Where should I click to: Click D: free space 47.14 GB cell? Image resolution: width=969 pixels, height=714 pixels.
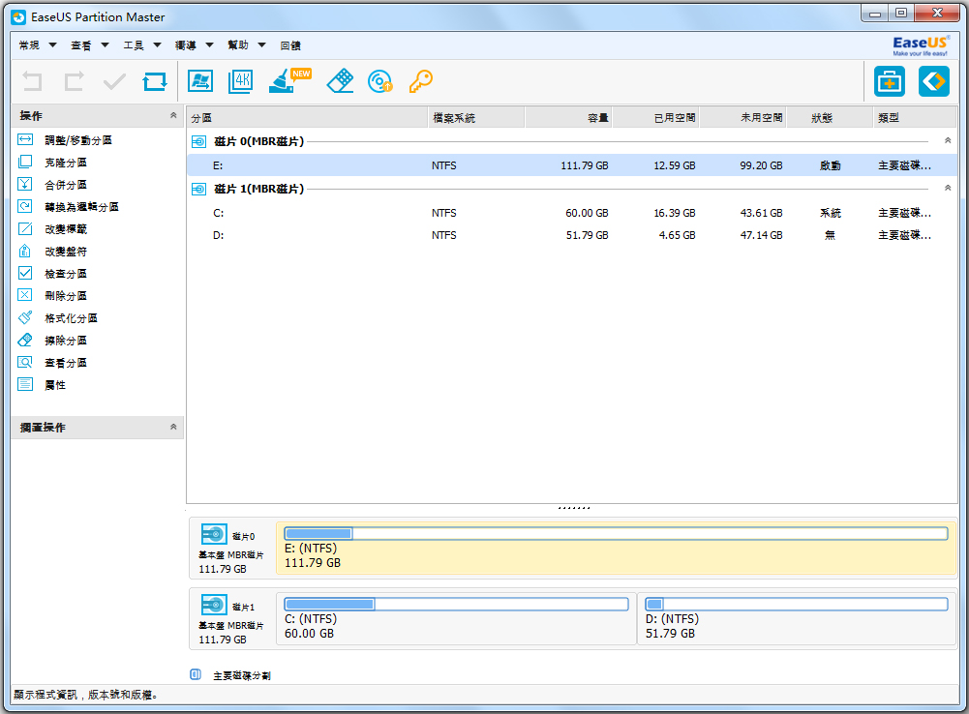click(x=761, y=235)
